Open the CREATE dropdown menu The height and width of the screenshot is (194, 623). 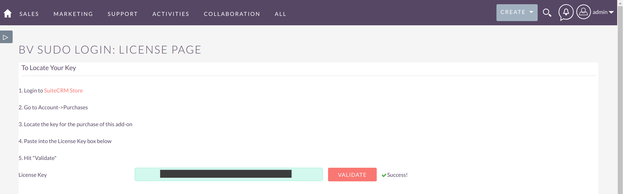click(517, 12)
